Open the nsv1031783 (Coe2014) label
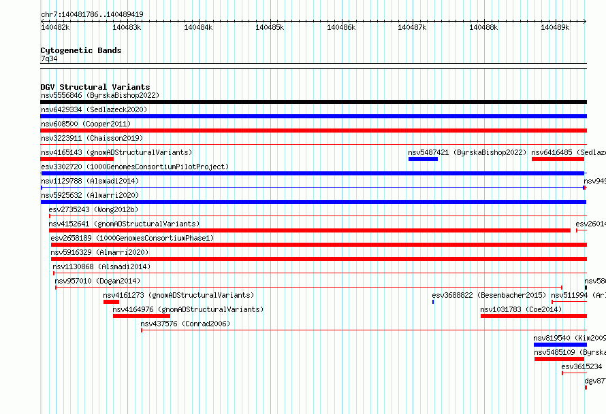The width and height of the screenshot is (606, 414). point(521,309)
